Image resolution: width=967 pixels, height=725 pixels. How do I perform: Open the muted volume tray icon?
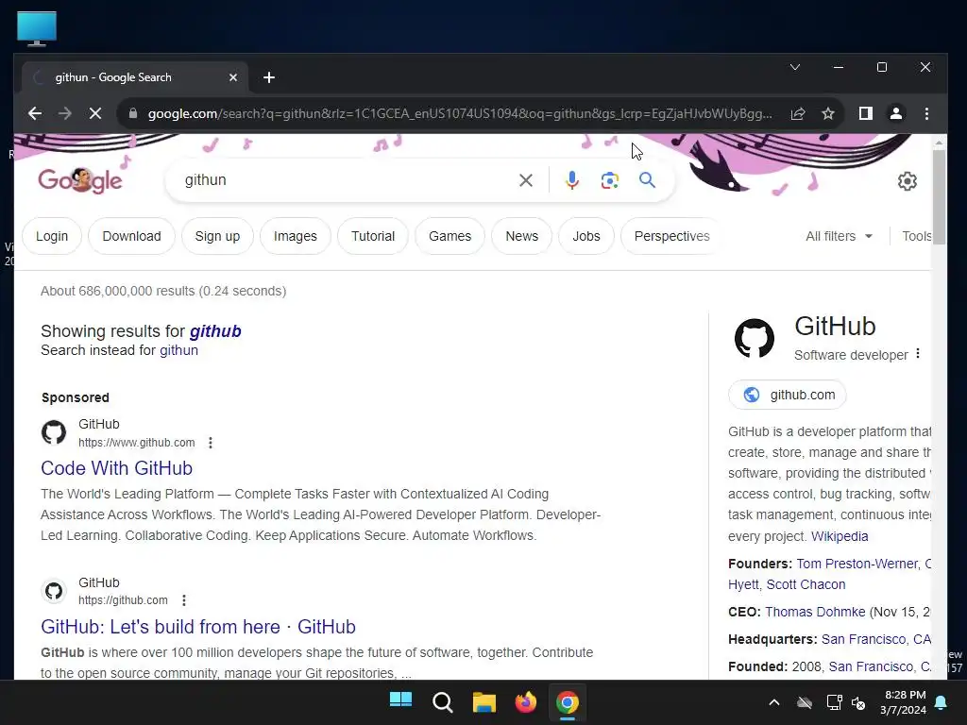tap(857, 702)
